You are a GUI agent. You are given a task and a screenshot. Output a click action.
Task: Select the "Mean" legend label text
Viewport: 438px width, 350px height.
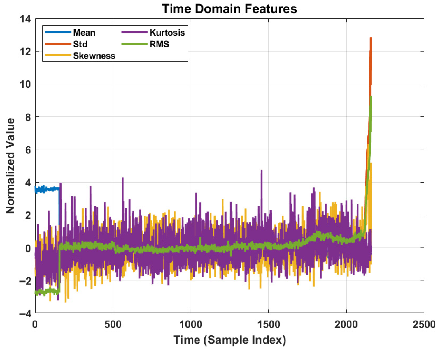pyautogui.click(x=84, y=33)
